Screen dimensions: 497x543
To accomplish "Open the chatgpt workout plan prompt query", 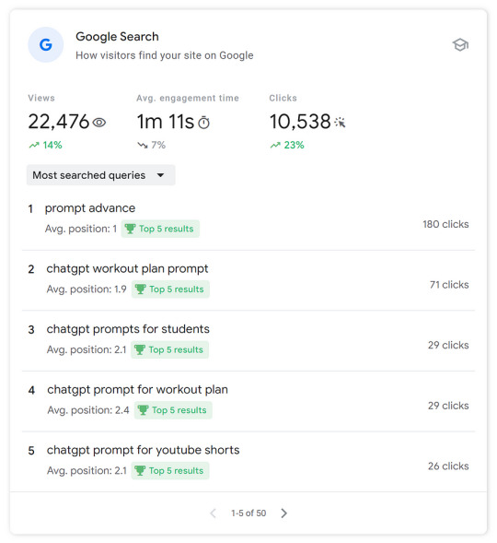I will click(x=127, y=268).
